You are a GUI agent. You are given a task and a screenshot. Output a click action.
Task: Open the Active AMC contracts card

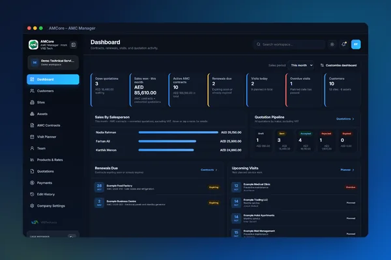[x=186, y=90]
